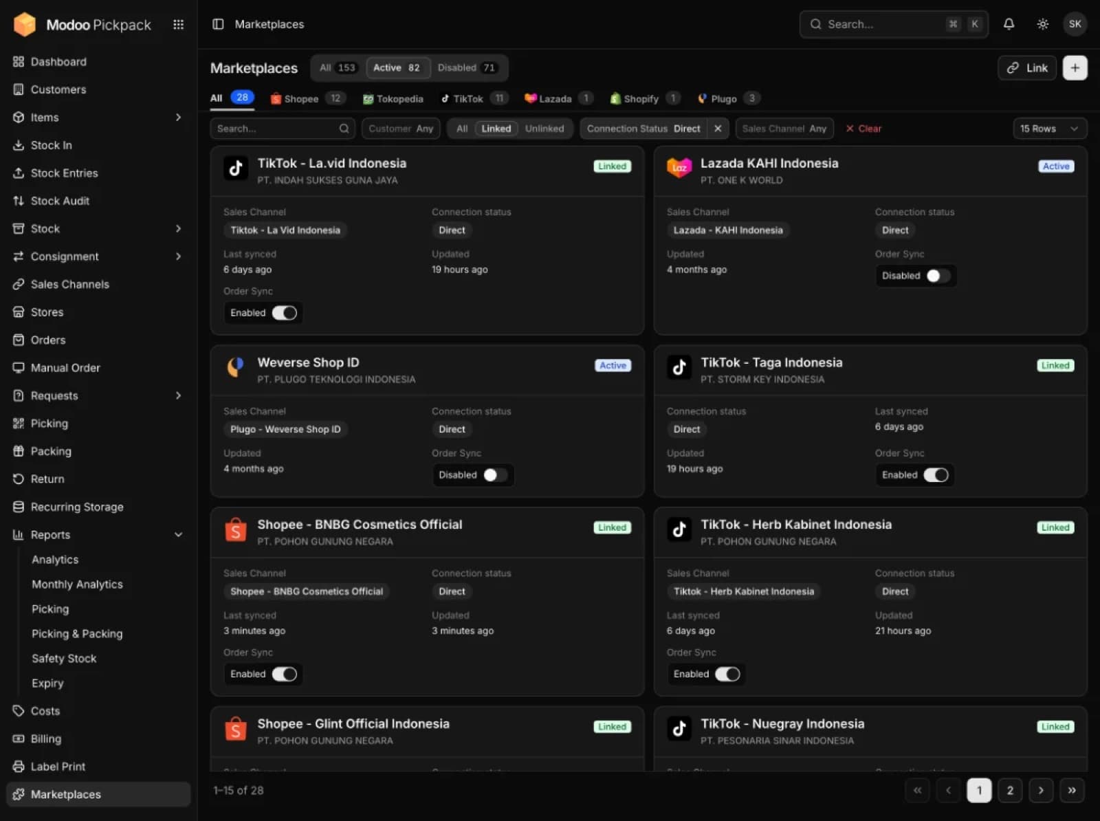
Task: Click the Link button
Action: pos(1027,67)
